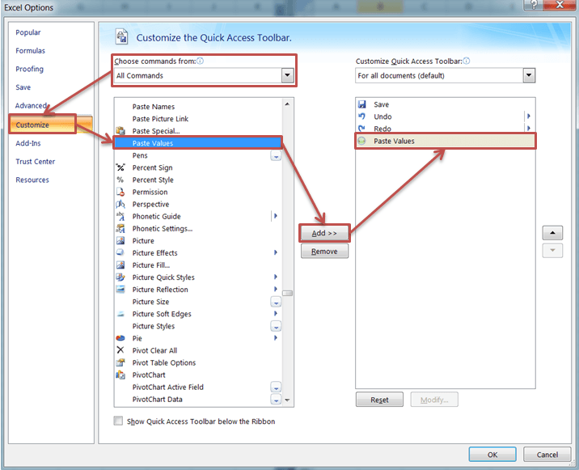
Task: Click the Picture Effects icon
Action: [x=120, y=252]
